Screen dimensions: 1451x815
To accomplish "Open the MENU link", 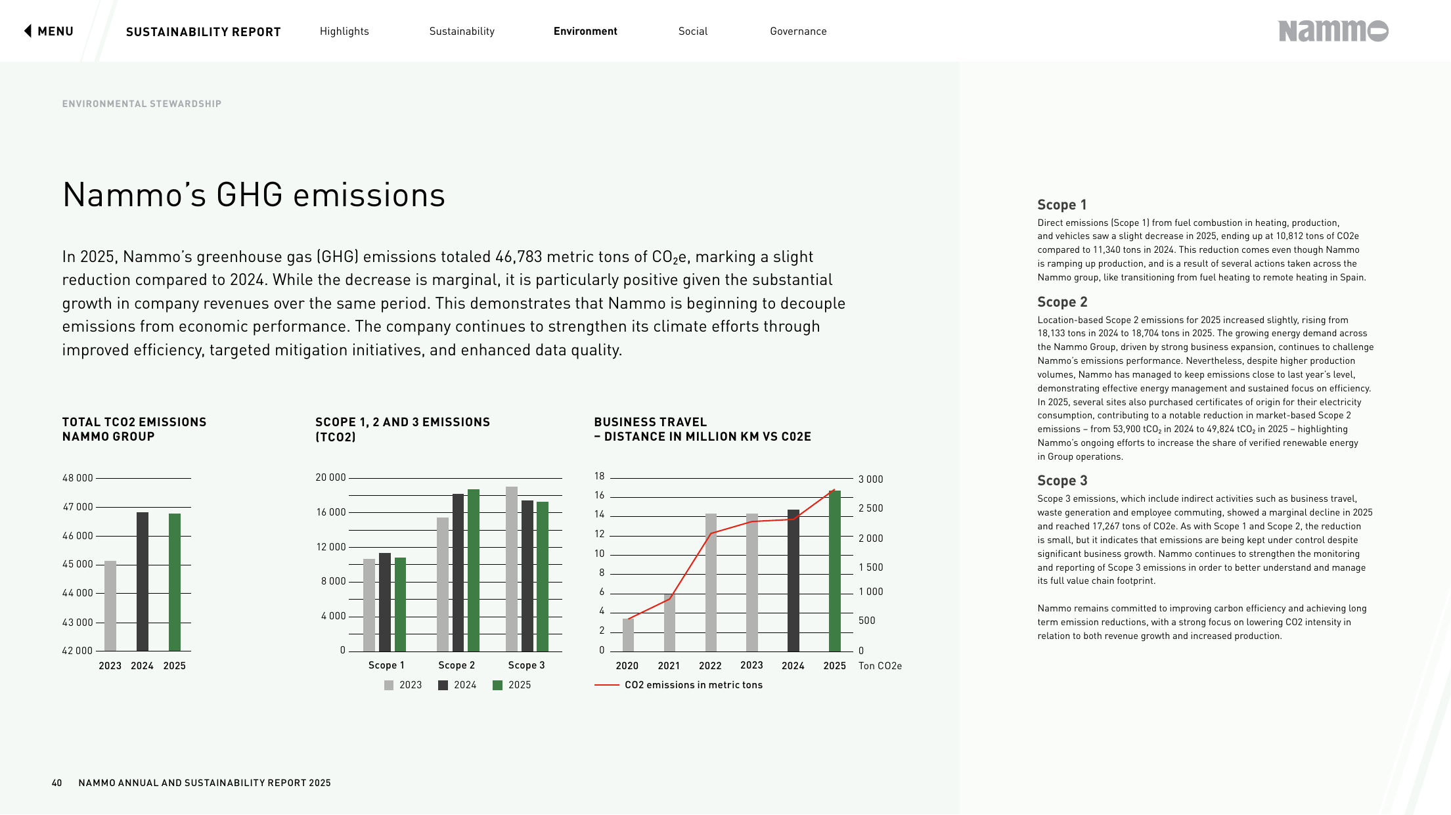I will click(x=55, y=31).
